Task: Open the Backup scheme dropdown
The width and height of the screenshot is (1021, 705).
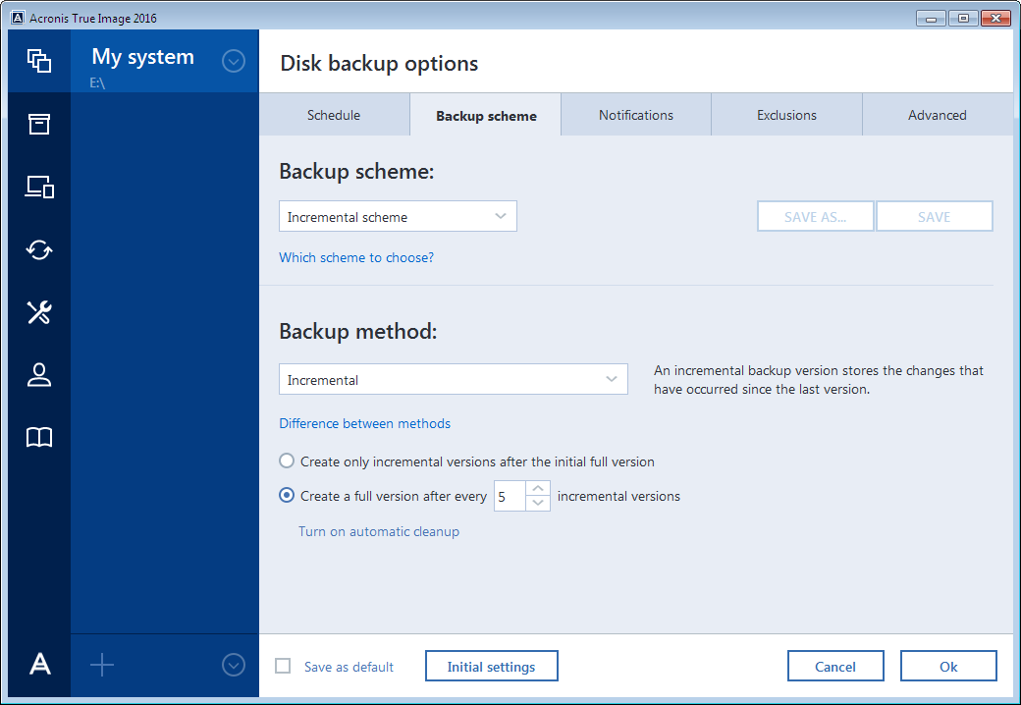Action: pyautogui.click(x=398, y=215)
